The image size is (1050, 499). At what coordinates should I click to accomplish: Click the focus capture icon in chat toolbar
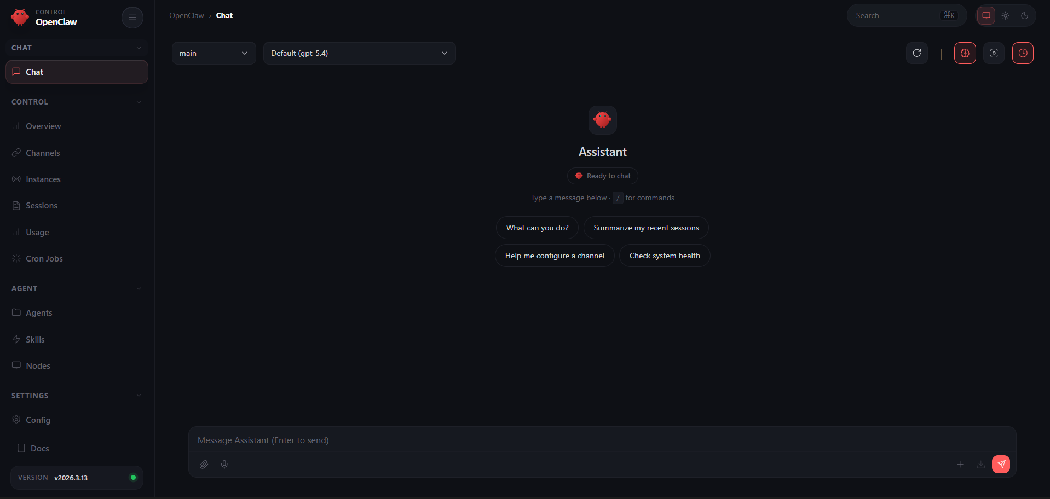(994, 53)
